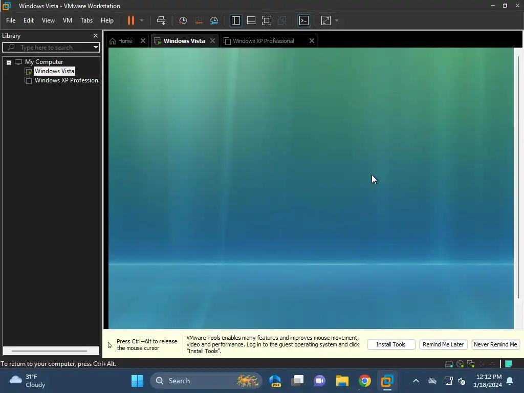Open File Explorer from the taskbar
Screen dimensions: 524x393
(x=342, y=381)
